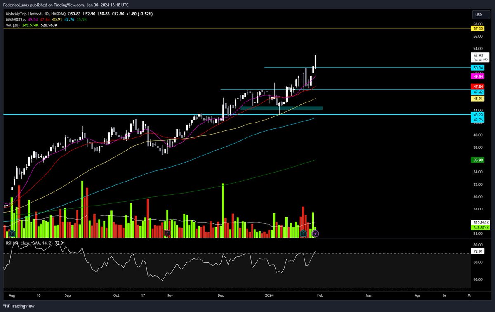This screenshot has height=312, width=495.
Task: Click the cyan 43.29 price axis label
Action: click(478, 114)
